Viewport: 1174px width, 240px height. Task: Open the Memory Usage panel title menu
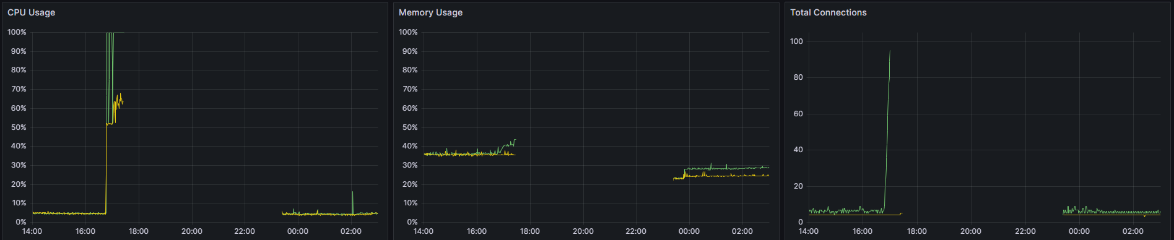coord(430,12)
